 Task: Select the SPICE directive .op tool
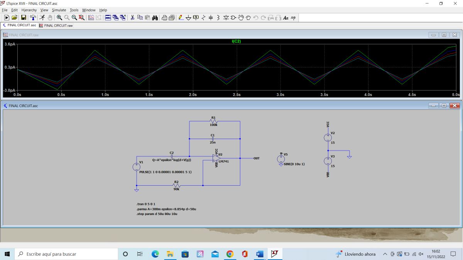[x=293, y=18]
